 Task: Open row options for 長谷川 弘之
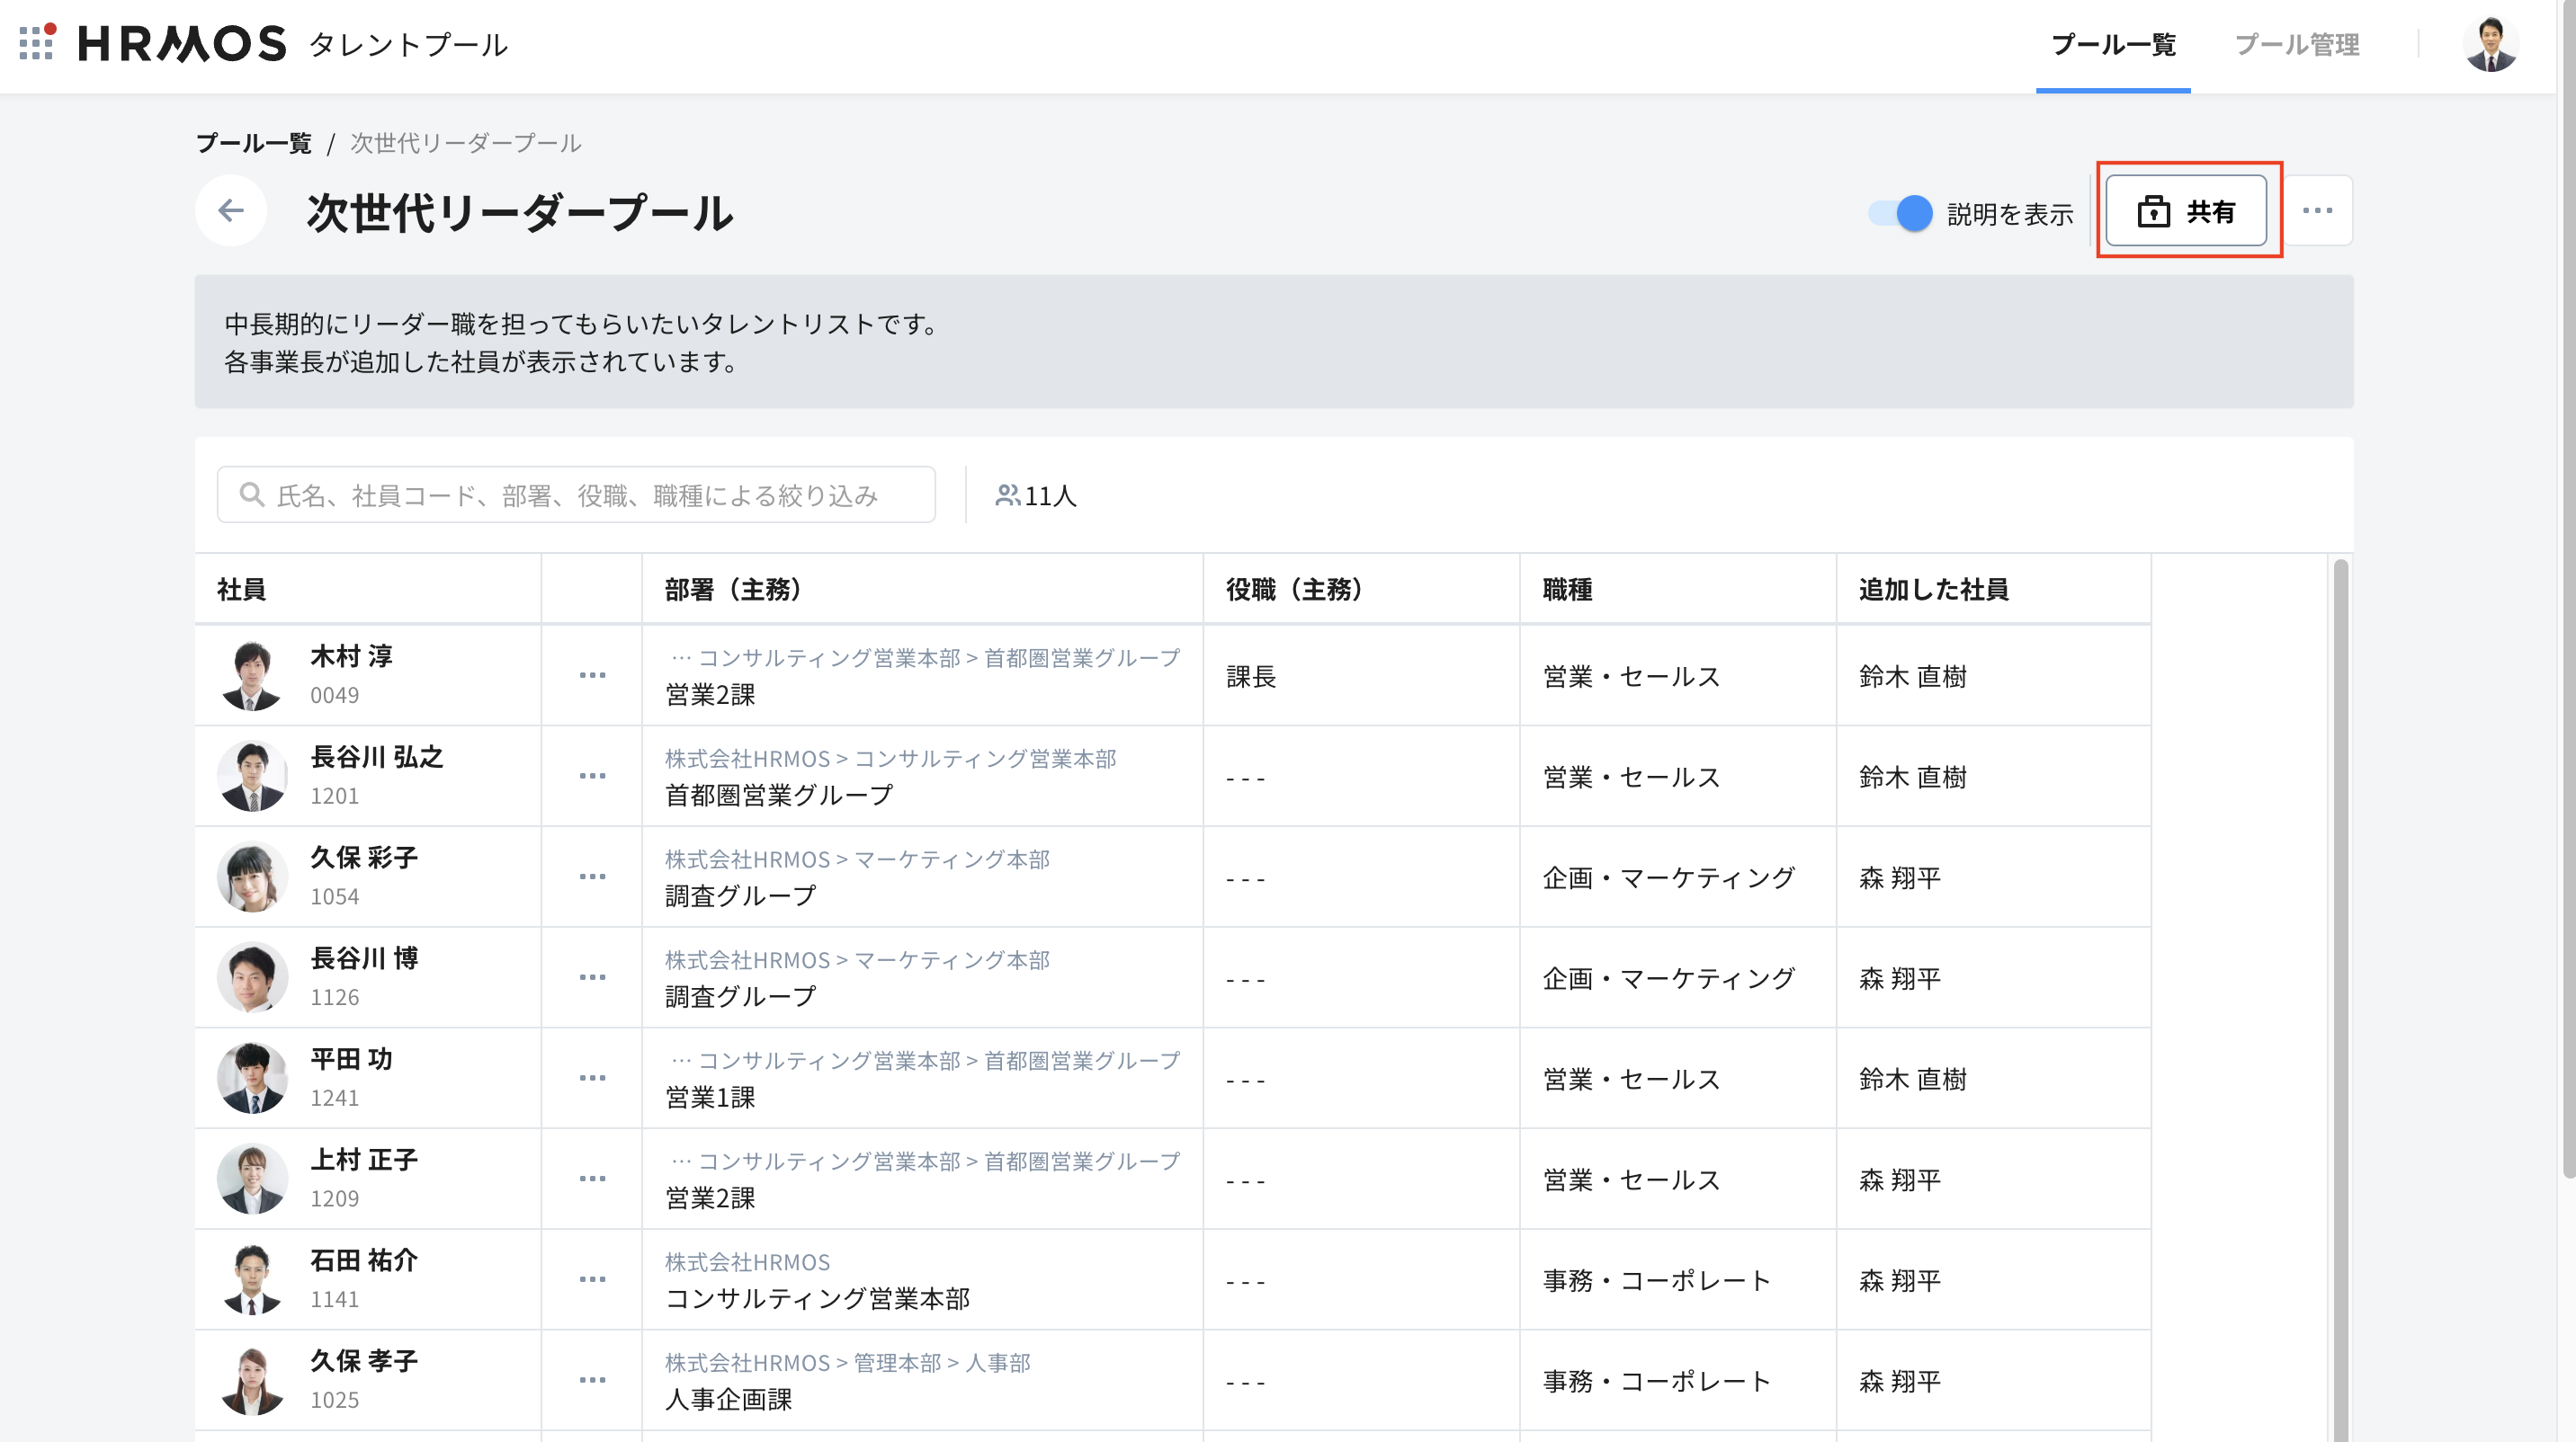(x=592, y=777)
